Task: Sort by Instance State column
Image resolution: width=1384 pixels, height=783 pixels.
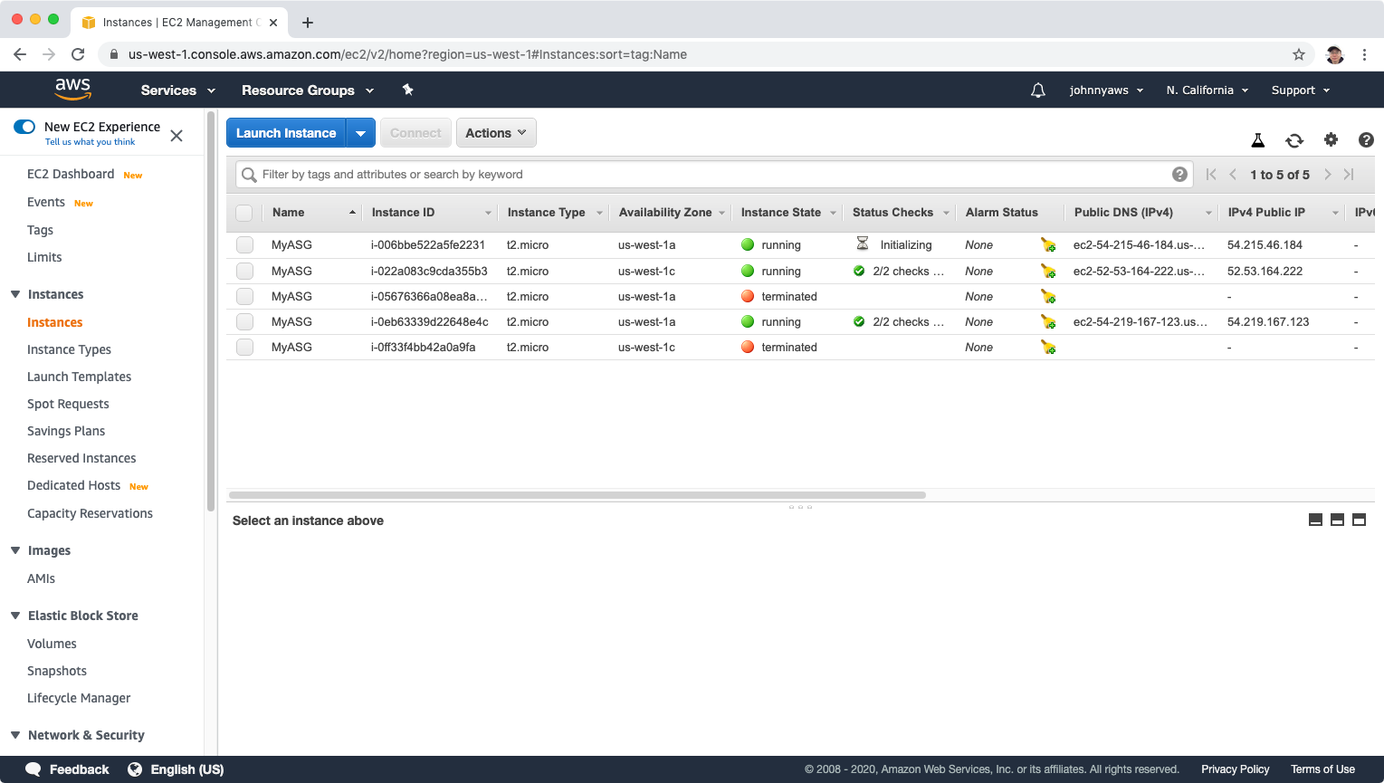Action: (787, 213)
